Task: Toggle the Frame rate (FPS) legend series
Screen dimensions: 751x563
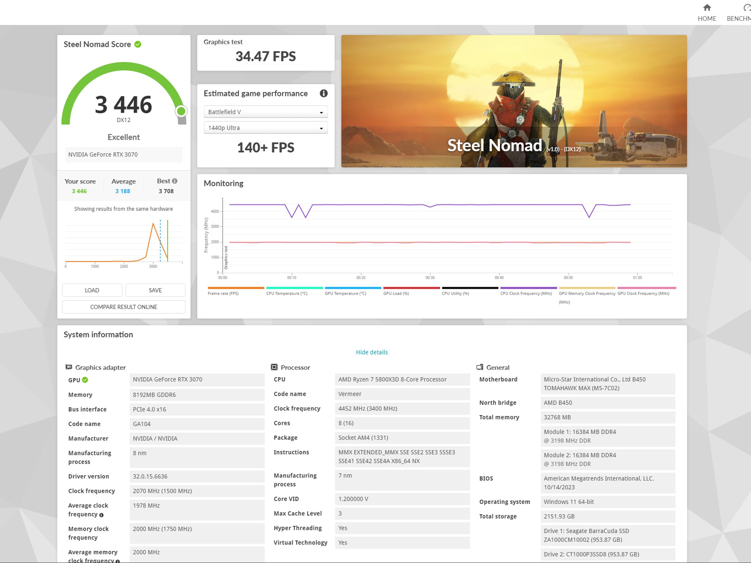Action: pyautogui.click(x=236, y=291)
